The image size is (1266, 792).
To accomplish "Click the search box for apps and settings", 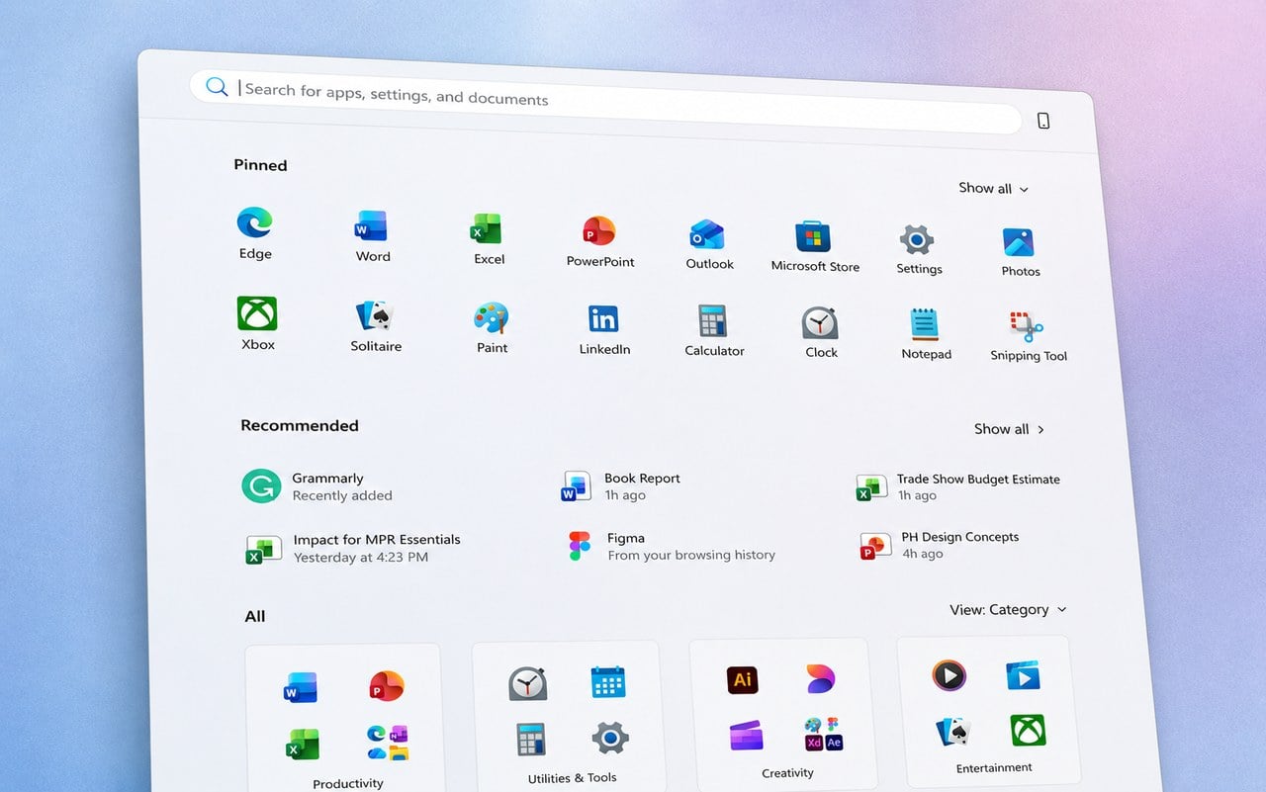I will 605,103.
